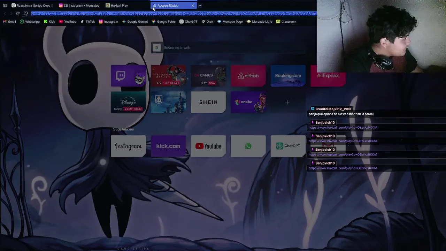
Task: Open Crimson Desert speed dial tile
Action: pos(168,76)
